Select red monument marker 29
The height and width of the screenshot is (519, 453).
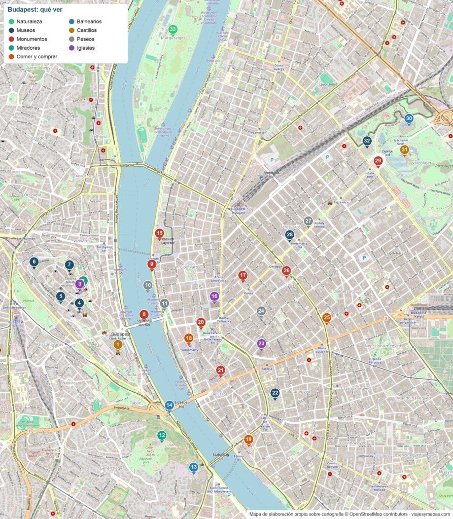click(x=378, y=162)
